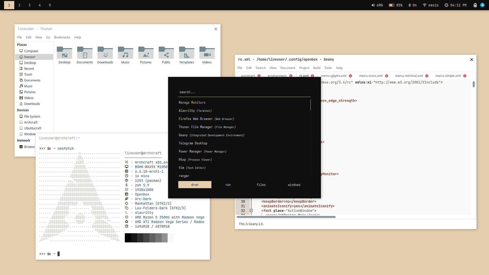The height and width of the screenshot is (275, 489).
Task: Click the volume icon showing 60%
Action: click(x=373, y=5)
